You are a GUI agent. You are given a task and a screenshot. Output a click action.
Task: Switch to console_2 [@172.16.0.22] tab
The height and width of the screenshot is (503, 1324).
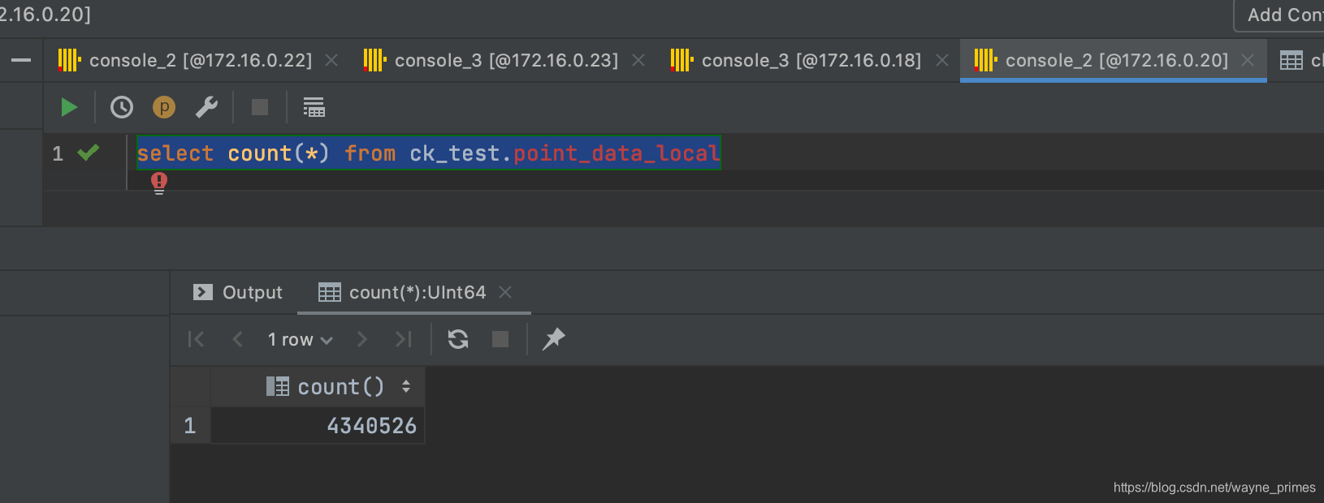201,60
